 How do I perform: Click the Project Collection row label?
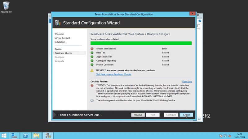105,65
